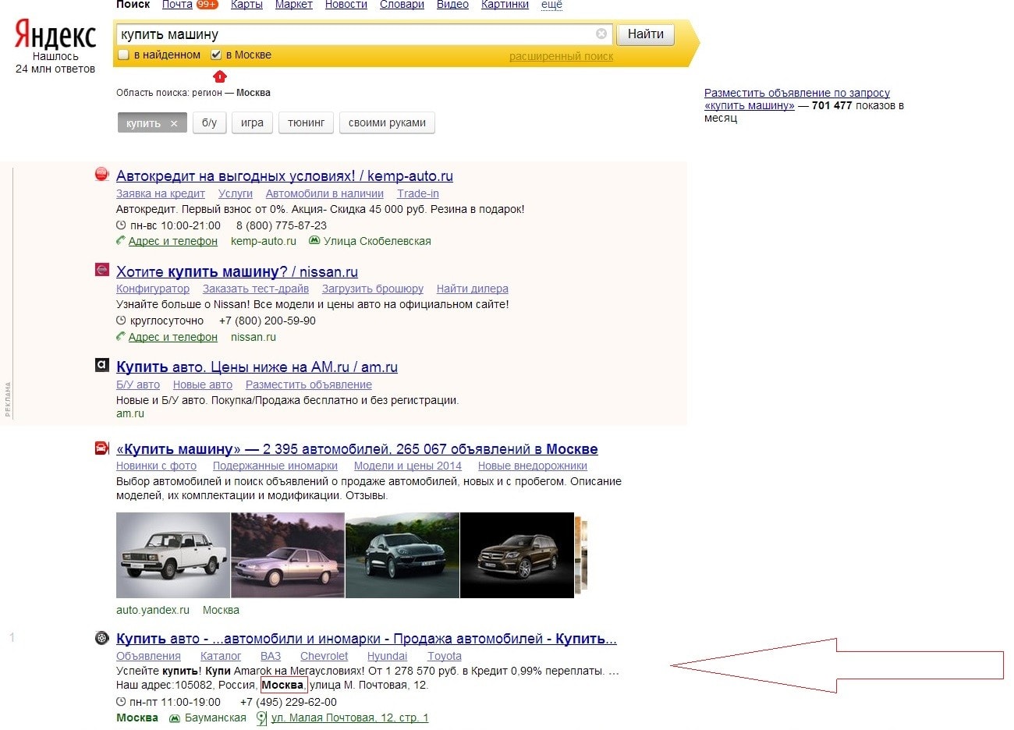Click the Nissan favicon icon

tap(101, 270)
